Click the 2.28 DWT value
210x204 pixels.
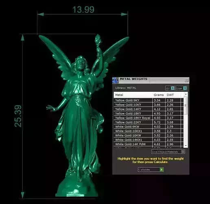170,100
